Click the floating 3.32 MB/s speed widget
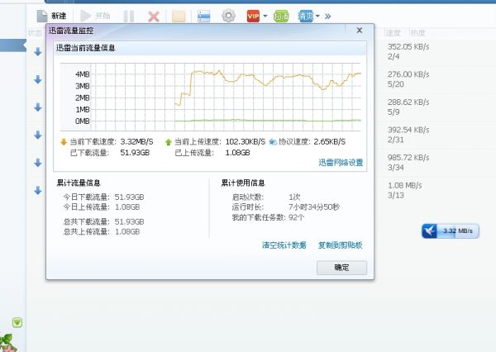 click(451, 231)
